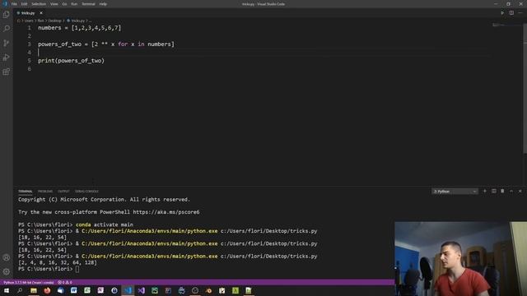Select the Users breadcrumb segment
This screenshot has width=527, height=296.
pyautogui.click(x=29, y=21)
